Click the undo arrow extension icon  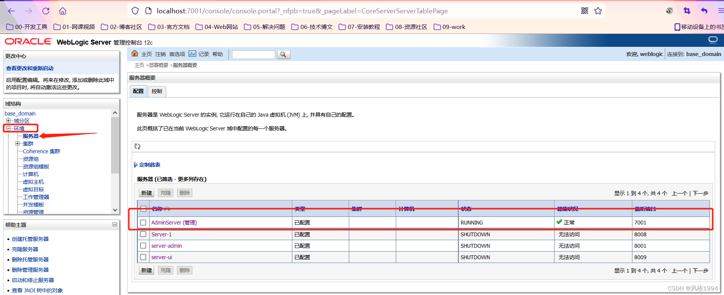click(704, 11)
